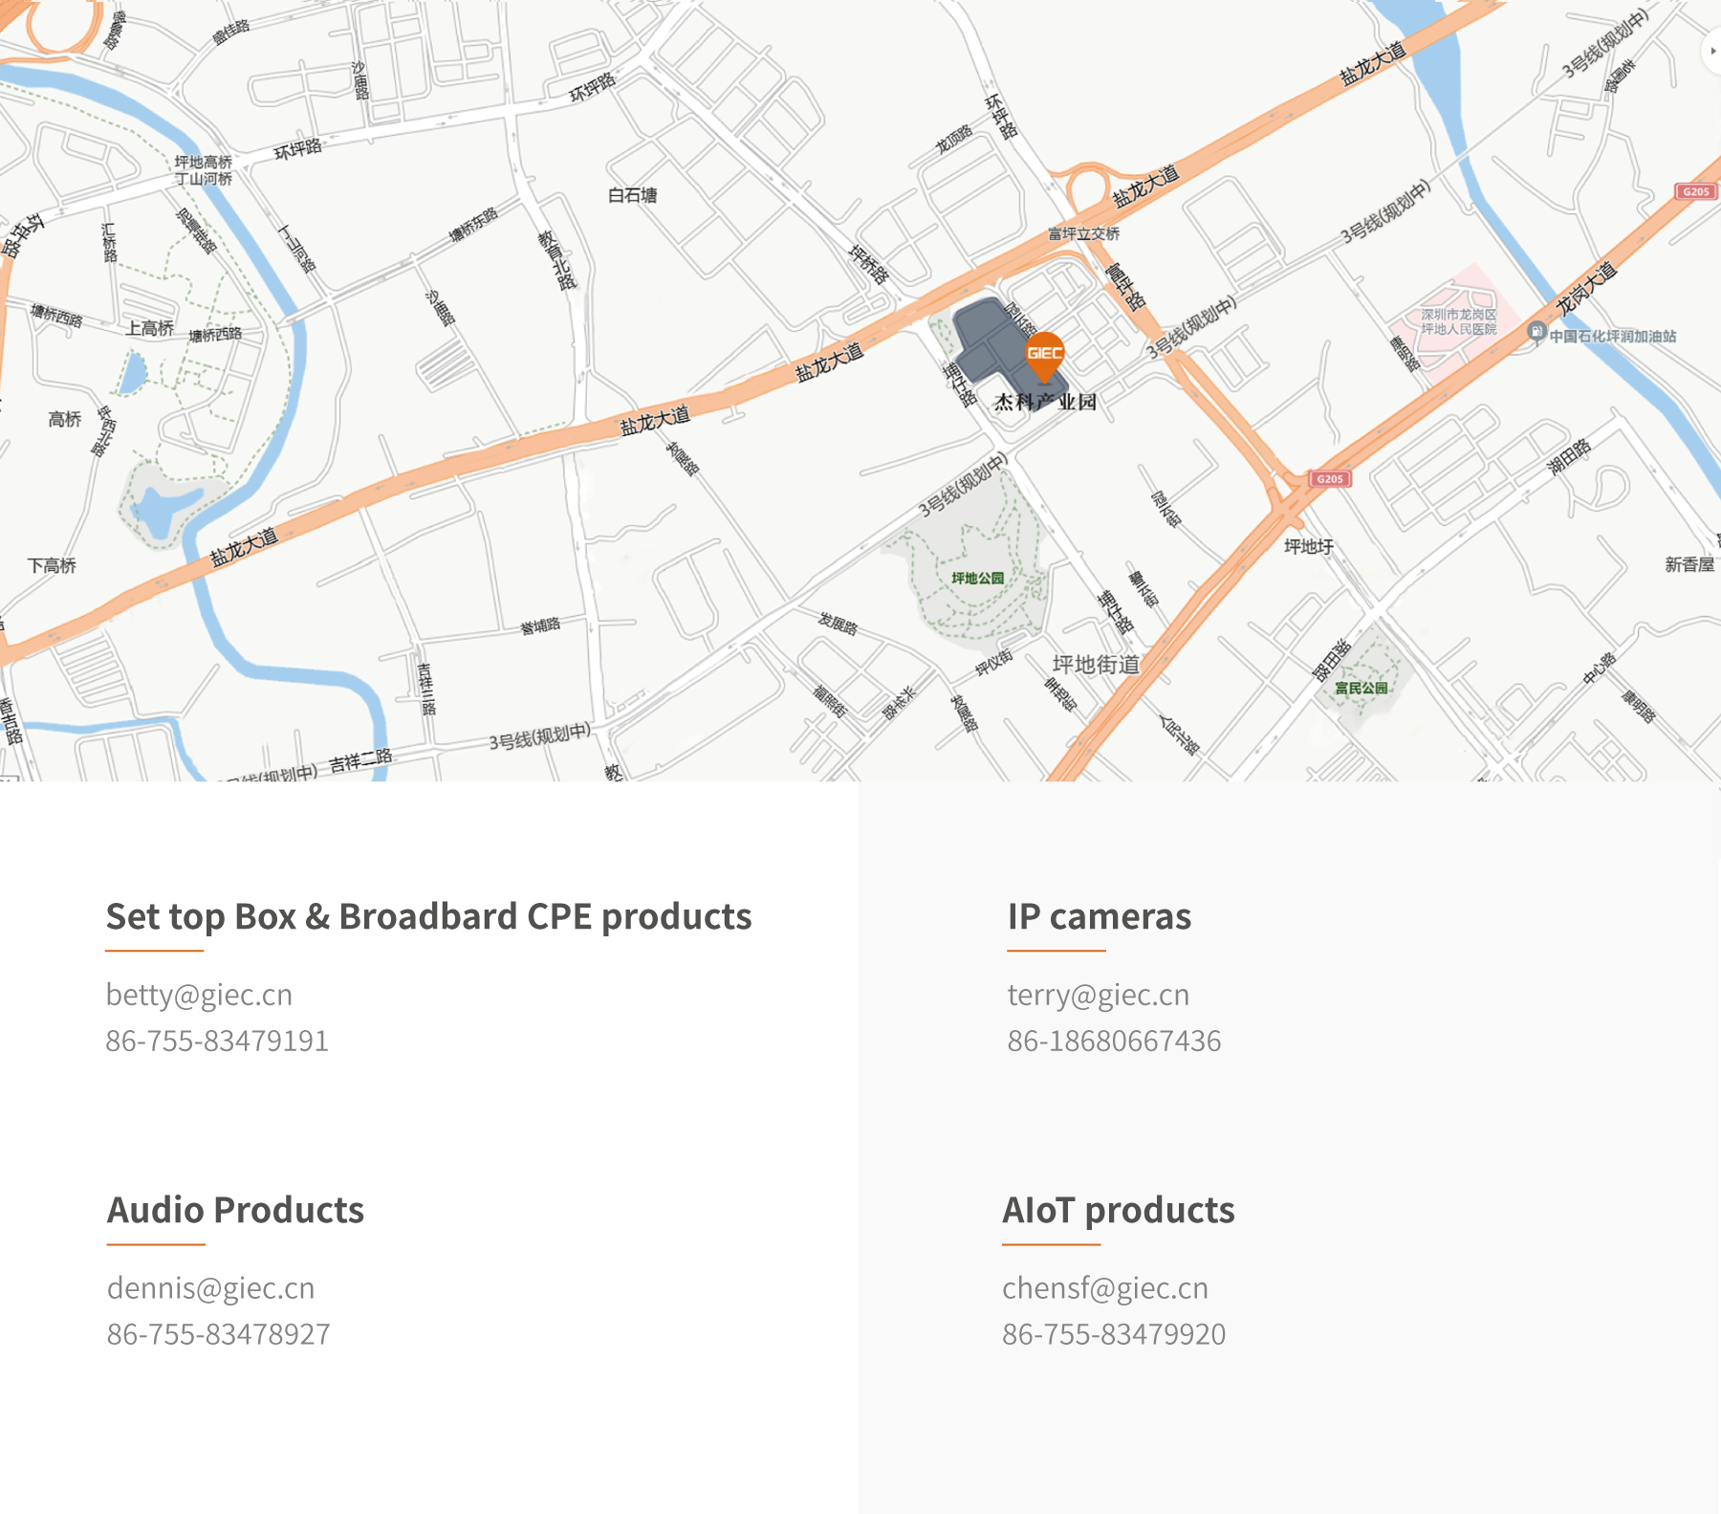Email chensf@giec.cn for AIoT products
This screenshot has width=1721, height=1514.
(x=1104, y=1288)
